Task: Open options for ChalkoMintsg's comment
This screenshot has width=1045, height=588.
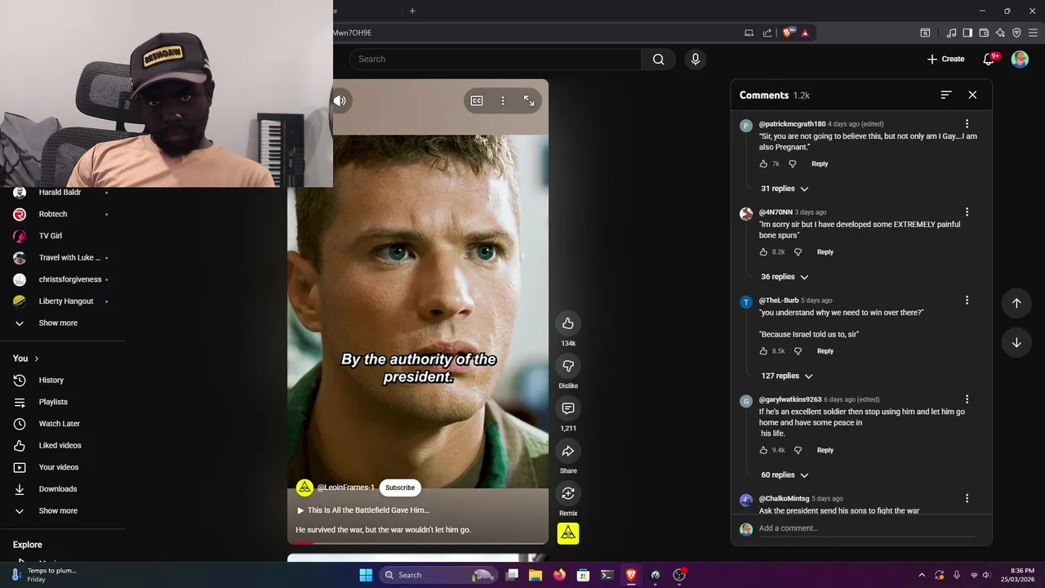Action: [967, 498]
